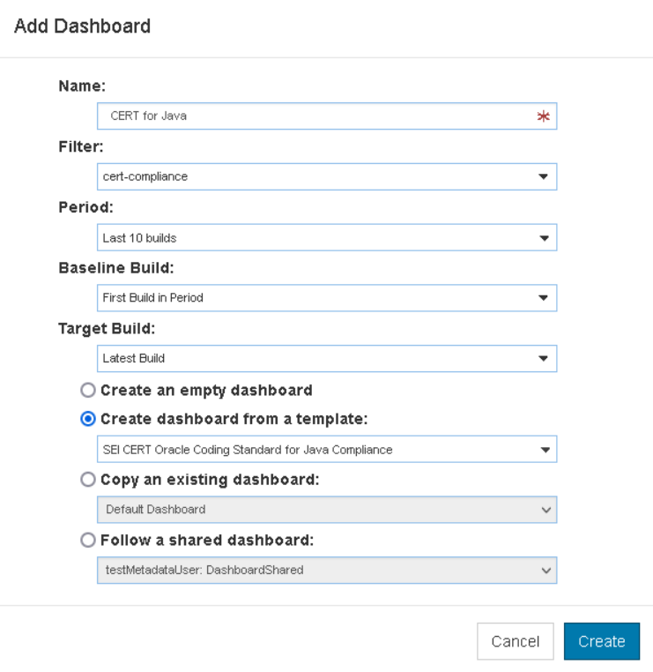Expand the First Build in Period dropdown
This screenshot has width=653, height=672.
coord(327,298)
